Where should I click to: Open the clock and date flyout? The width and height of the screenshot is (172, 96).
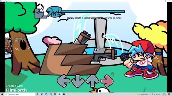point(164,94)
